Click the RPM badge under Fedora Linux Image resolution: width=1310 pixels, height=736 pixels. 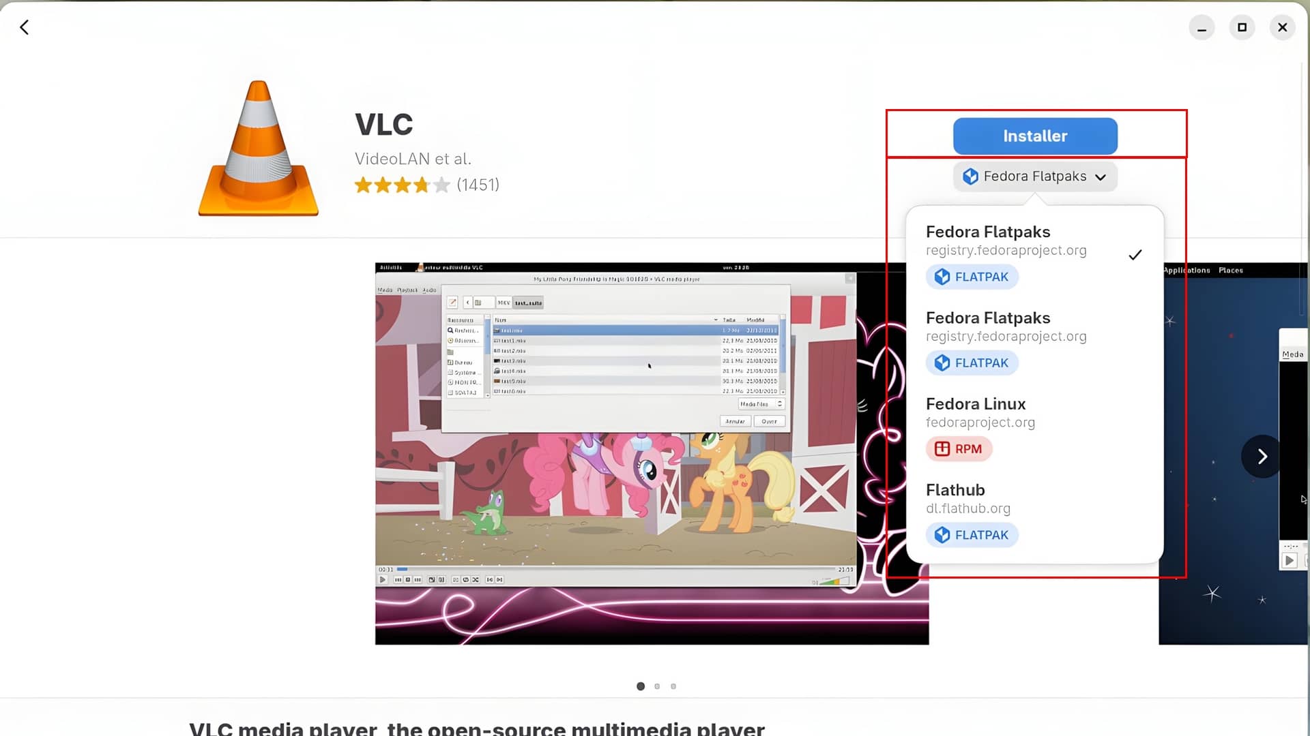[x=959, y=449]
